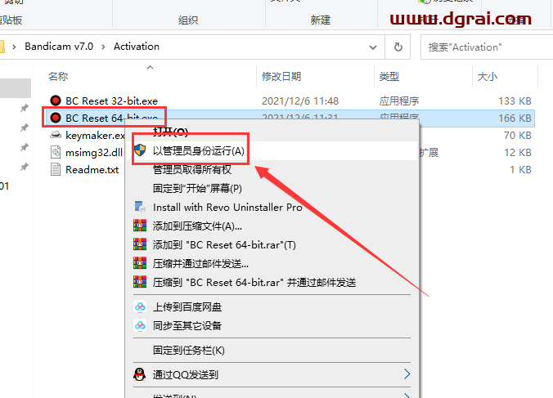Select Readme.txt file name
The width and height of the screenshot is (553, 398).
(92, 170)
